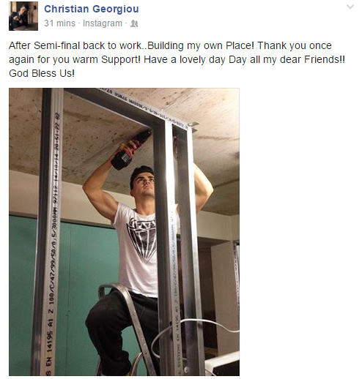362x379 pixels.
Task: Follow the Instagram source link
Action: coord(103,23)
